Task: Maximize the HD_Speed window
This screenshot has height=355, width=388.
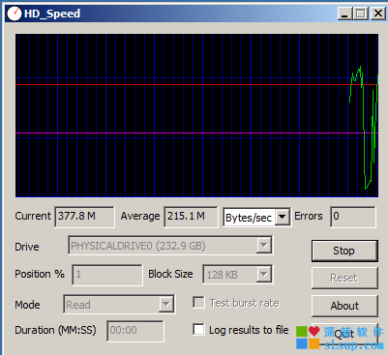Action: pyautogui.click(x=360, y=14)
